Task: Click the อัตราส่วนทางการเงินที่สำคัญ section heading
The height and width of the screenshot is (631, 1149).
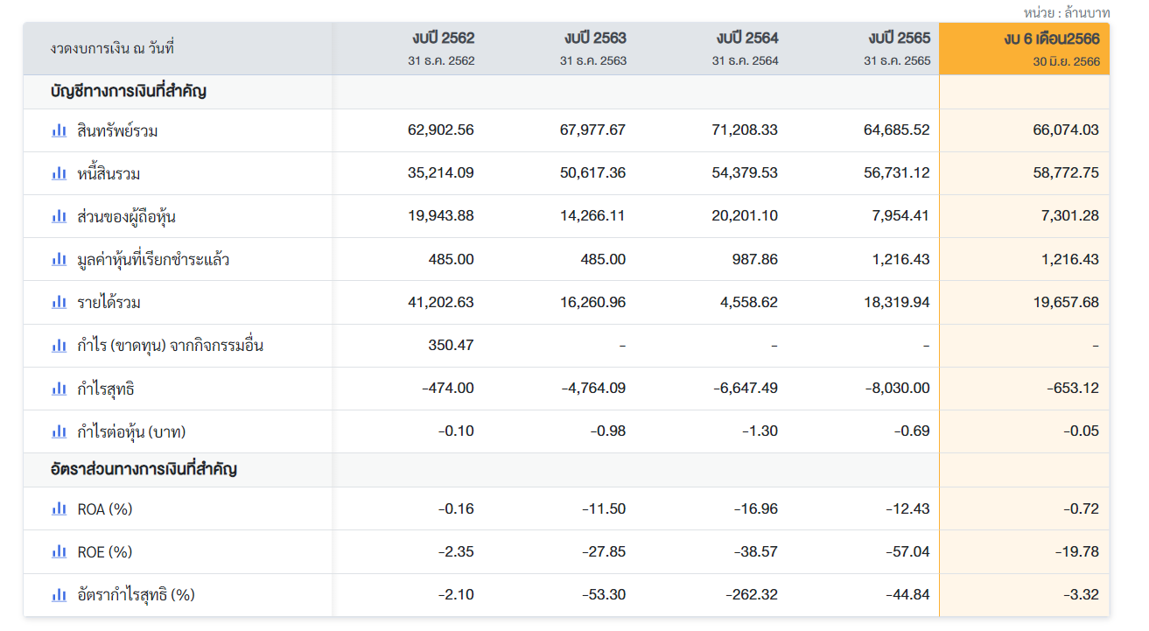Action: [144, 469]
